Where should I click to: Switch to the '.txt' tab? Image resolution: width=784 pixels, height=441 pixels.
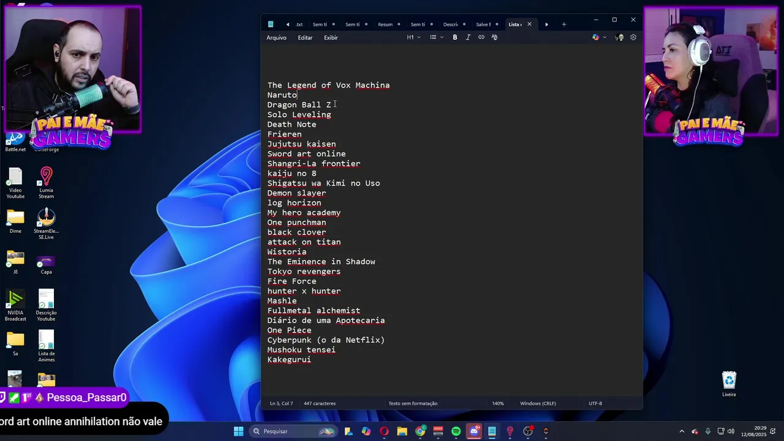299,24
